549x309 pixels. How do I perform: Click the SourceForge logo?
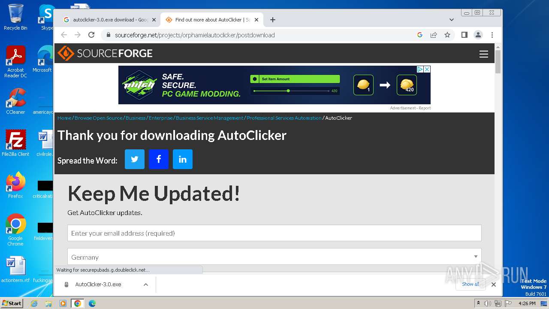coord(105,53)
